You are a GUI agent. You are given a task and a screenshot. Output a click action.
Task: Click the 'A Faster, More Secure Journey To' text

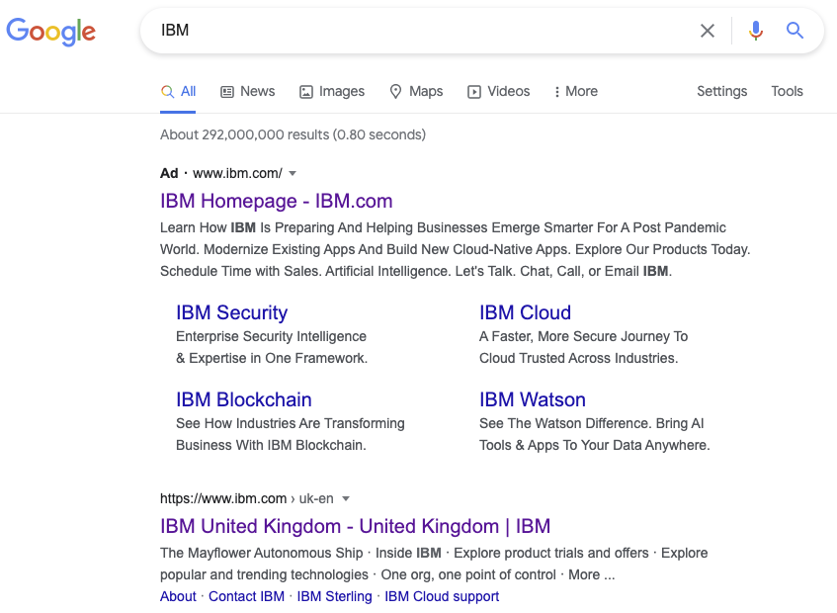(583, 336)
